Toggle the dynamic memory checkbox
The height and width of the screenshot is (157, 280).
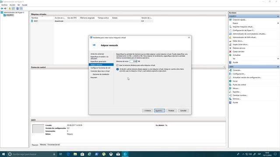117,65
